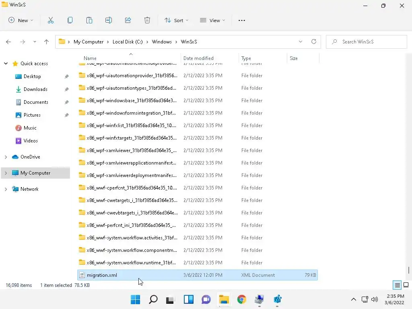The width and height of the screenshot is (412, 309).
Task: Open the Windows Start button
Action: tap(136, 299)
